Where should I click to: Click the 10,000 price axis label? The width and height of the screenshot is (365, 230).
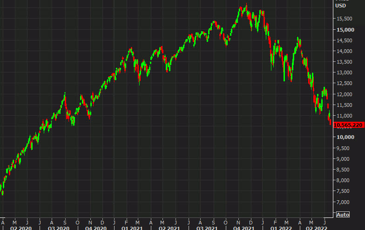[345, 137]
